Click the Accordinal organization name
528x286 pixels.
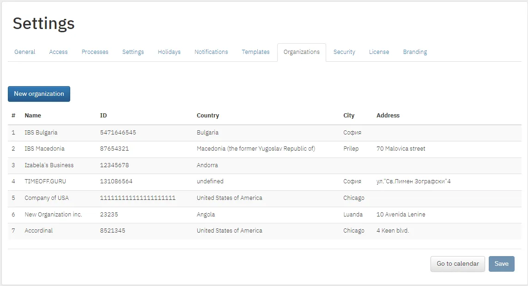[39, 231]
